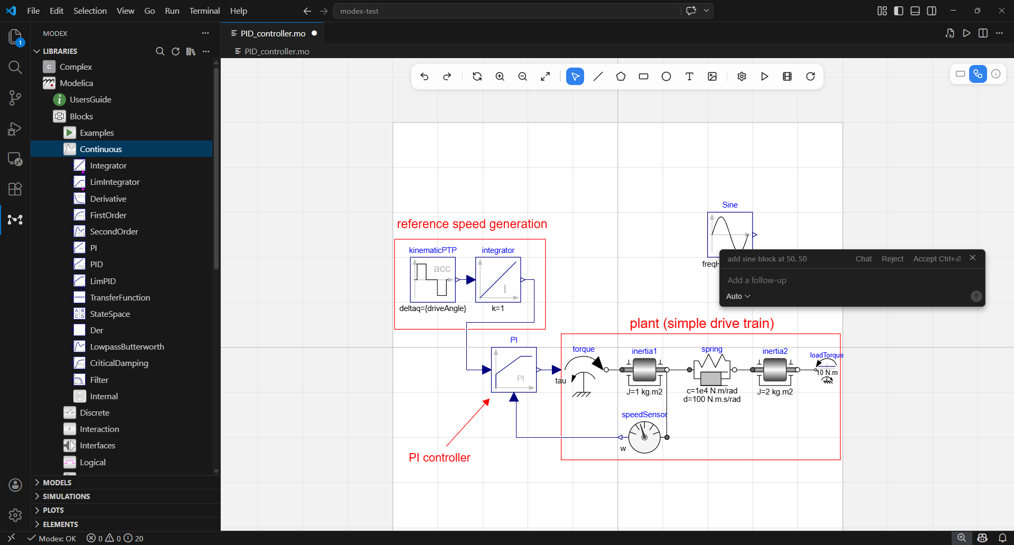This screenshot has width=1014, height=545.
Task: Select the Ellipse shape tool
Action: pos(666,76)
